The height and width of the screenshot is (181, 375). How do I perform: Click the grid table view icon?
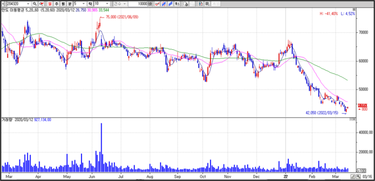click(207, 4)
